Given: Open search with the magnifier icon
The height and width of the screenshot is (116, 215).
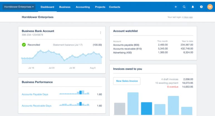Looking at the screenshot, I should point(184,7).
